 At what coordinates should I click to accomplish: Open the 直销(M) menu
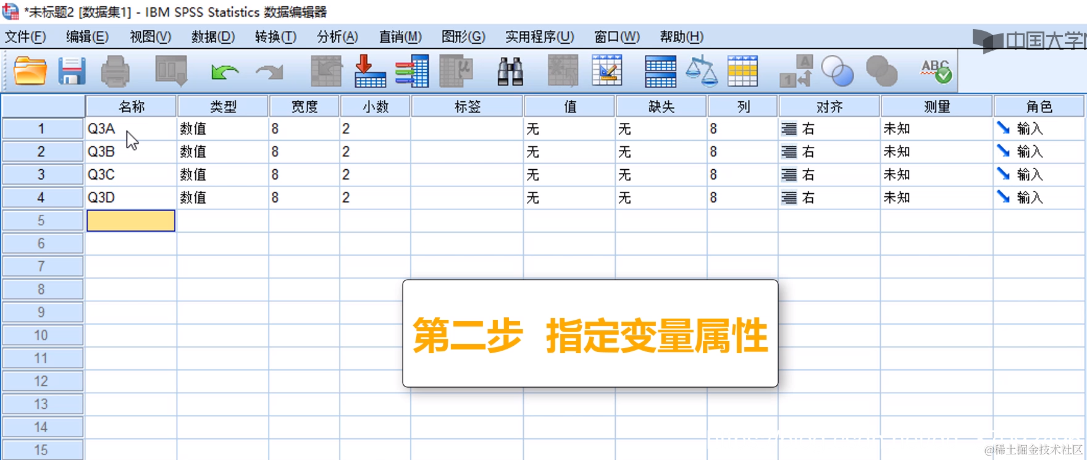(x=400, y=37)
